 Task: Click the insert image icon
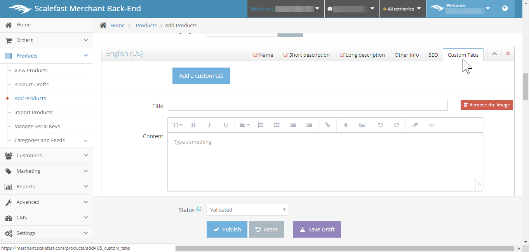362,125
